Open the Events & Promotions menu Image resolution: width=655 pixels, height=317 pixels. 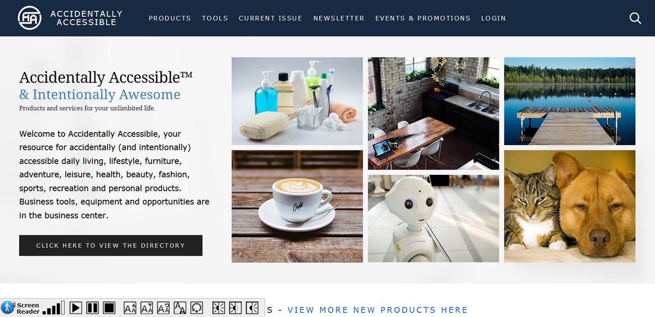(x=423, y=18)
